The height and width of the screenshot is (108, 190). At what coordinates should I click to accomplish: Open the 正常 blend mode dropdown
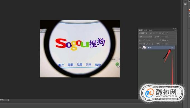(145, 37)
